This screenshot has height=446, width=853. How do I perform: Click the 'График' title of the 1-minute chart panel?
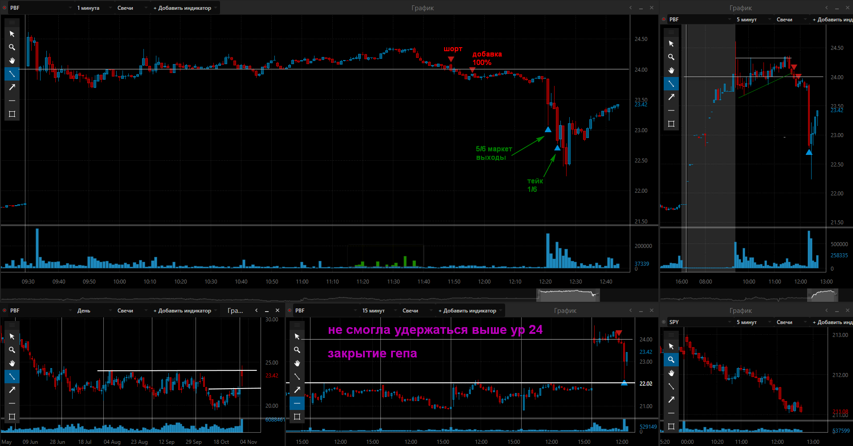pos(422,8)
